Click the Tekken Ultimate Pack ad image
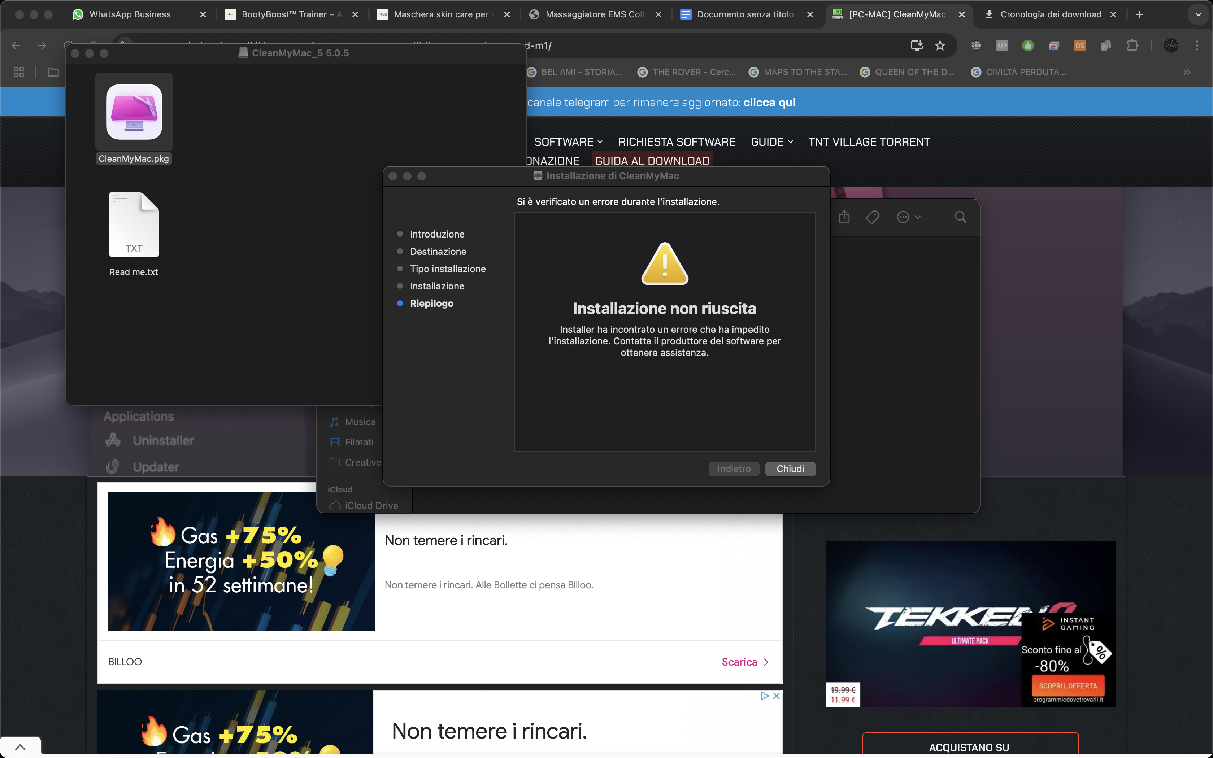The image size is (1213, 758). click(970, 623)
